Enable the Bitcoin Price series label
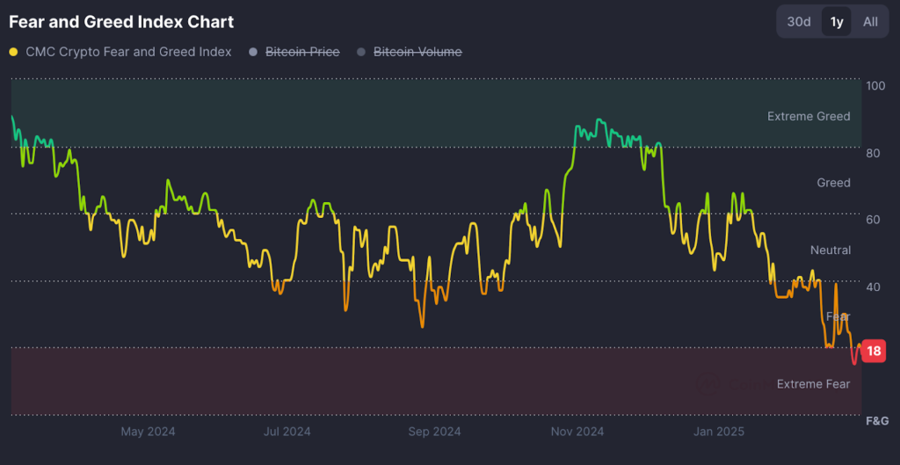This screenshot has height=465, width=900. pos(301,52)
